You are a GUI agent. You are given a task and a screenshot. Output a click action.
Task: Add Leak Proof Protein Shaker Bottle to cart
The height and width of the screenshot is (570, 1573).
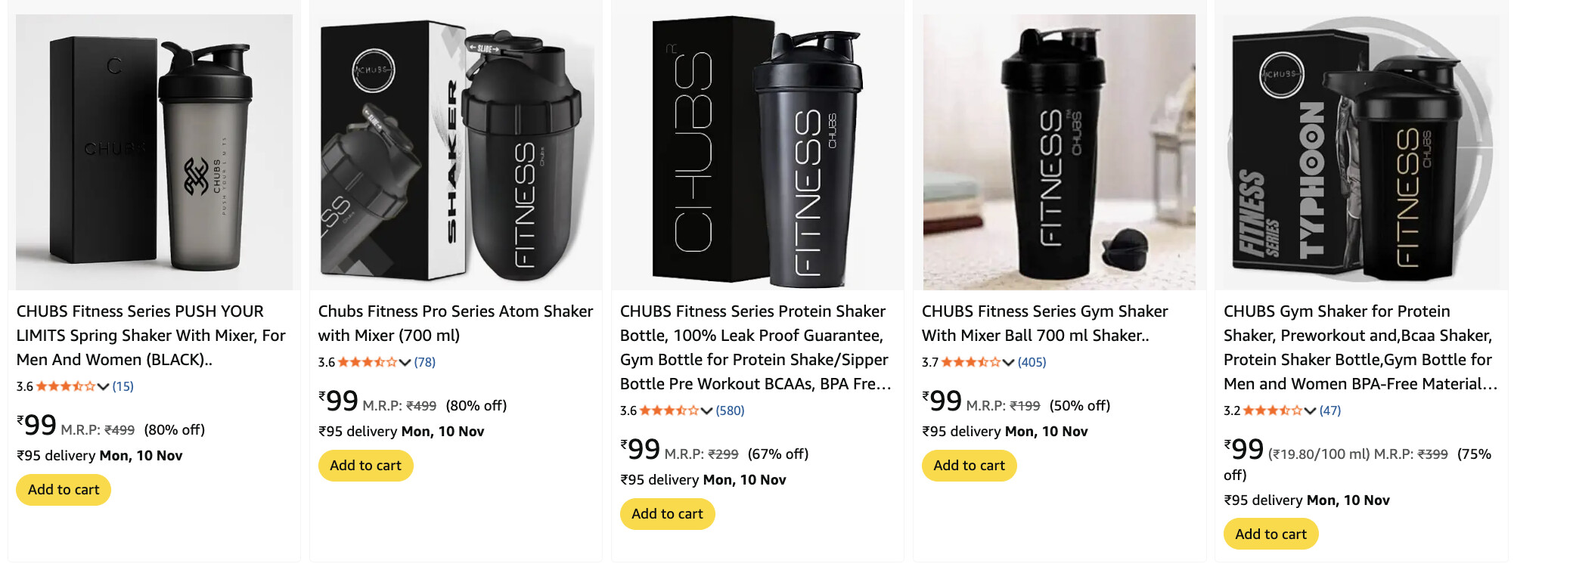coord(667,514)
